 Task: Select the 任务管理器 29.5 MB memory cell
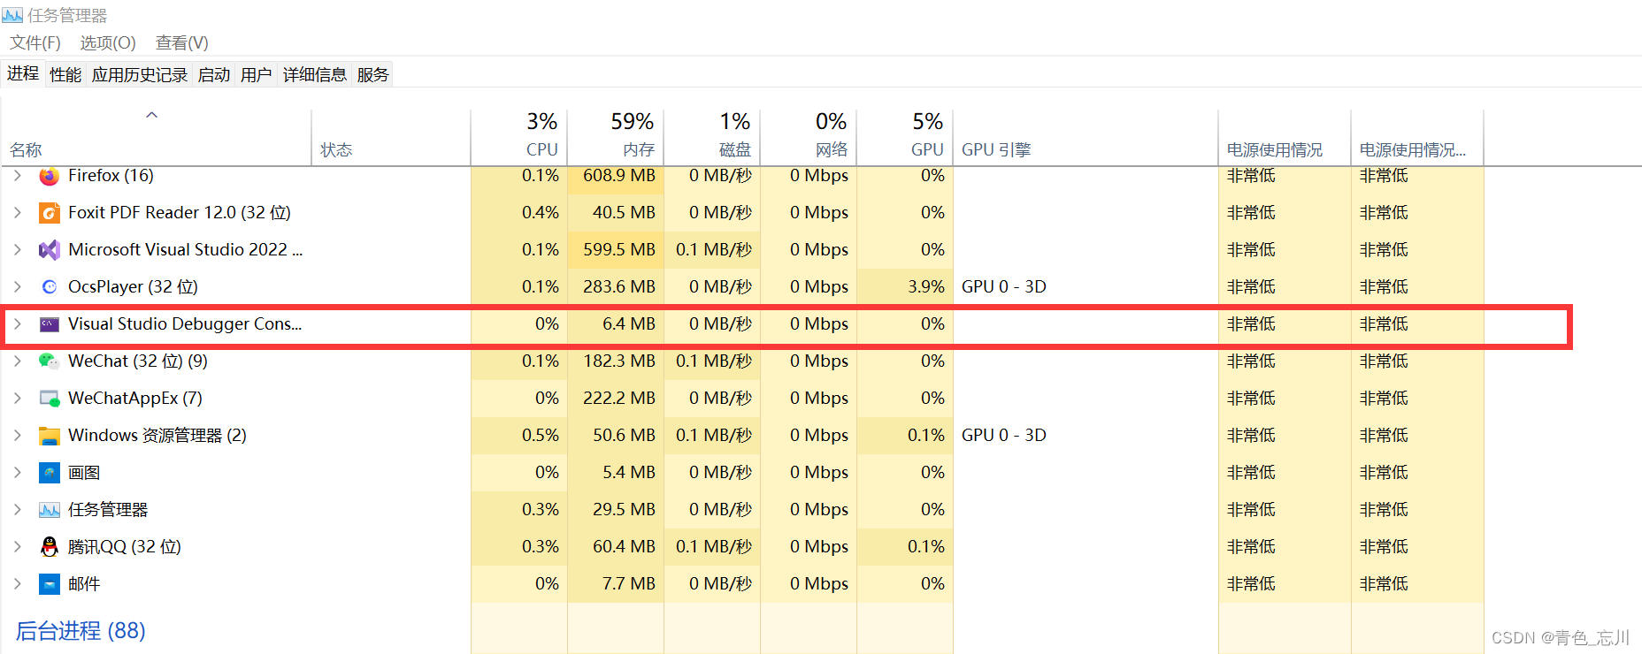616,510
